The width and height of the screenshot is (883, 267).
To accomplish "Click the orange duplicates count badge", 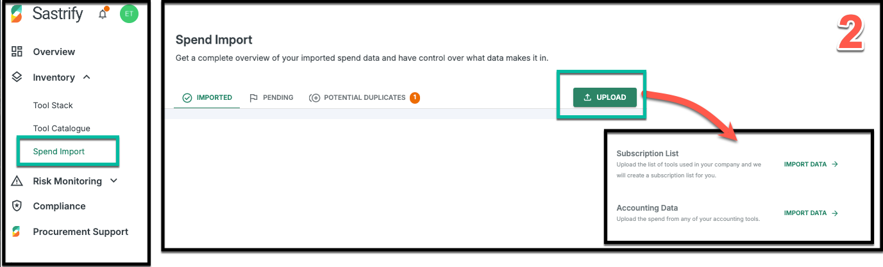I will click(415, 98).
